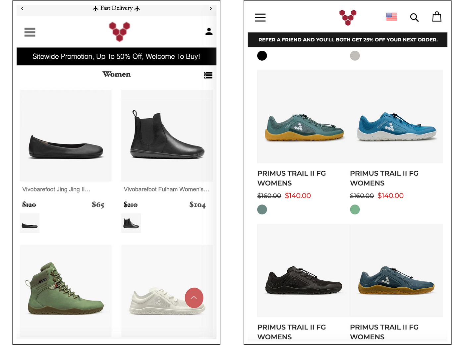
Task: Toggle the list view icon beside Women
Action: click(208, 75)
